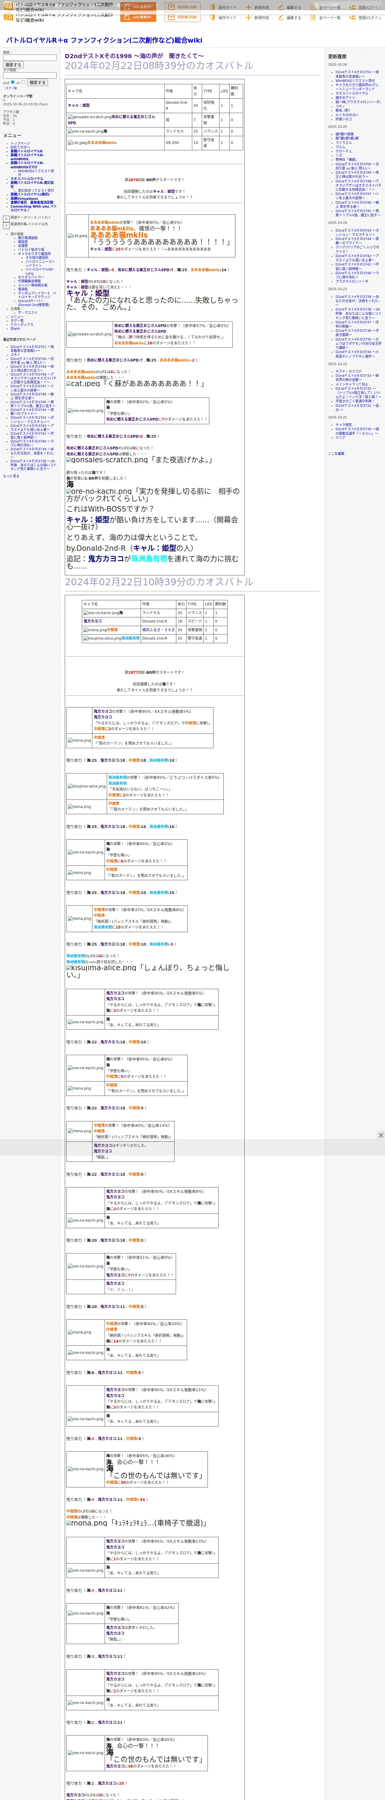The height and width of the screenshot is (1800, 385).
Task: Click the 横浜ふるさ・さえき author cell
Action: (x=158, y=630)
